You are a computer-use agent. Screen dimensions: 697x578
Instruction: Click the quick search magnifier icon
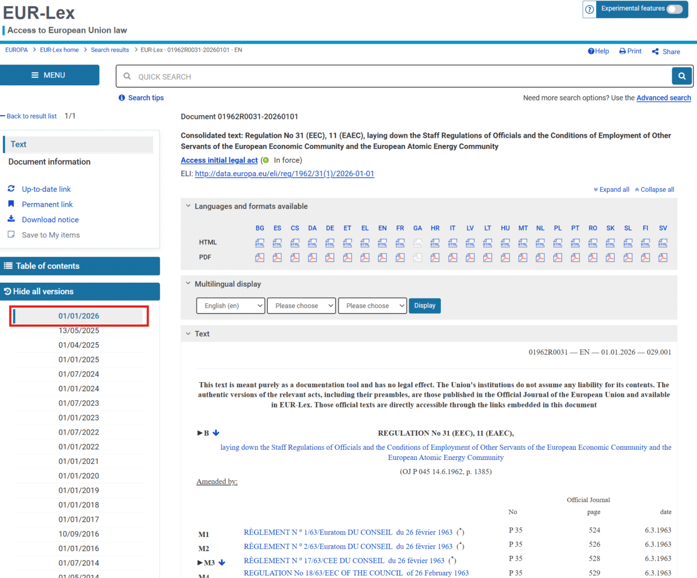pyautogui.click(x=682, y=76)
